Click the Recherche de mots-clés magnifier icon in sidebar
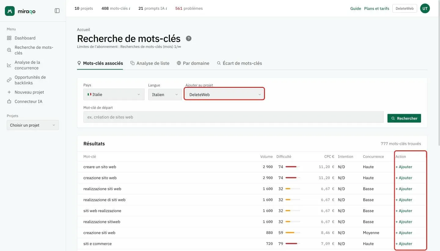Viewport: 440px width, 251px height. [x=9, y=50]
